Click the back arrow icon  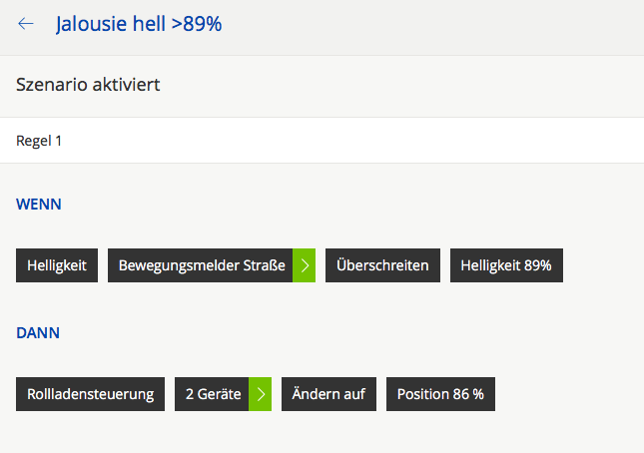[26, 24]
